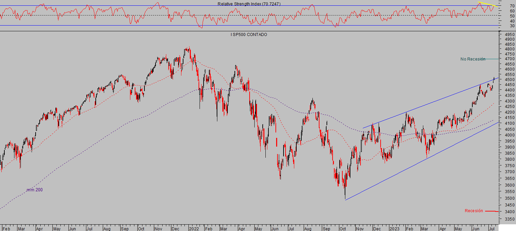Click the 4000 price axis value
Image resolution: width=516 pixels, height=231 pixels.
510,135
